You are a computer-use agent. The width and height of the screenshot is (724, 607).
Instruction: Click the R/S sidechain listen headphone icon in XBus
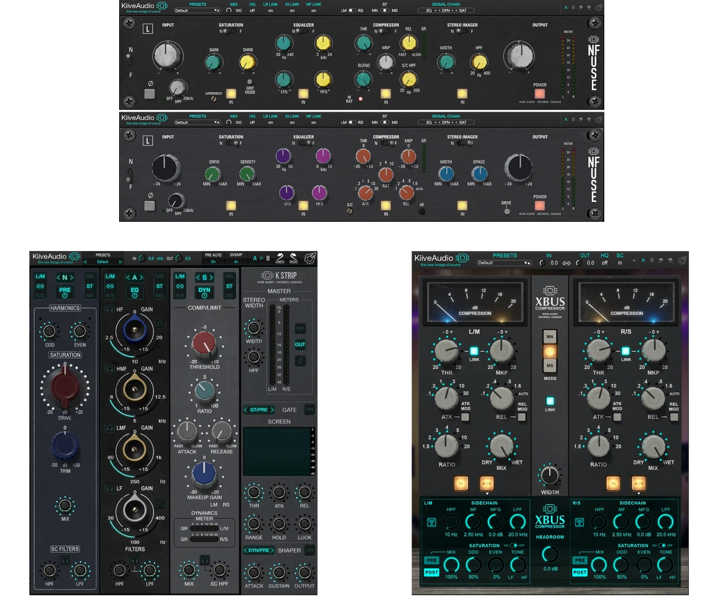click(579, 522)
